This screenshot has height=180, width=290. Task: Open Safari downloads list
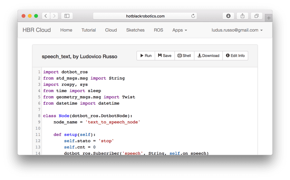(228, 16)
